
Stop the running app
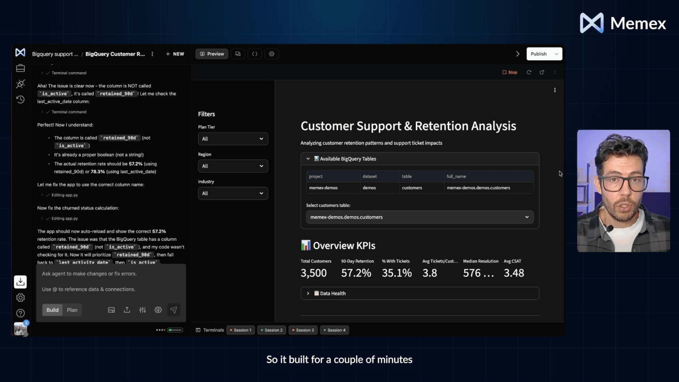tap(510, 72)
